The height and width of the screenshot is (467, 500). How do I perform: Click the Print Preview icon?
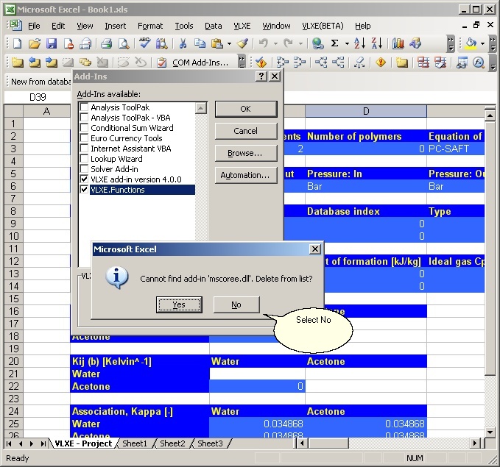click(x=124, y=43)
